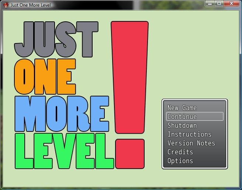Image resolution: width=242 pixels, height=190 pixels.
Task: Minimize the game window
Action: pyautogui.click(x=210, y=4)
